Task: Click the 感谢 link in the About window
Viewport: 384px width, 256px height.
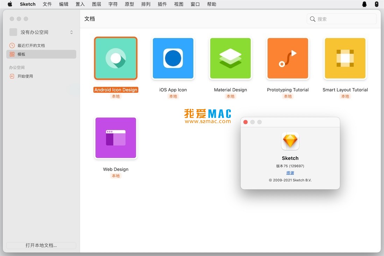Action: point(290,173)
